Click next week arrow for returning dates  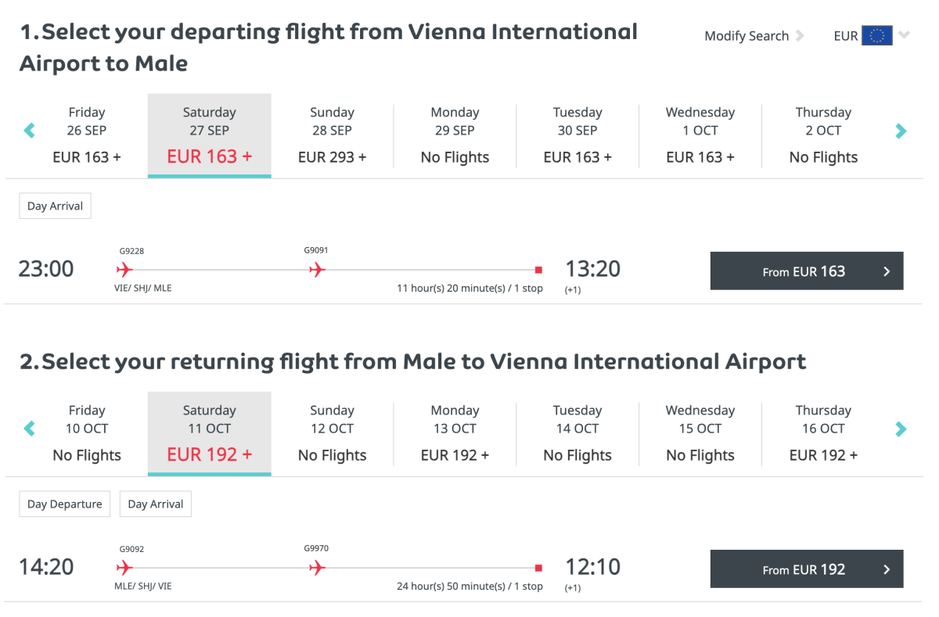pos(901,429)
